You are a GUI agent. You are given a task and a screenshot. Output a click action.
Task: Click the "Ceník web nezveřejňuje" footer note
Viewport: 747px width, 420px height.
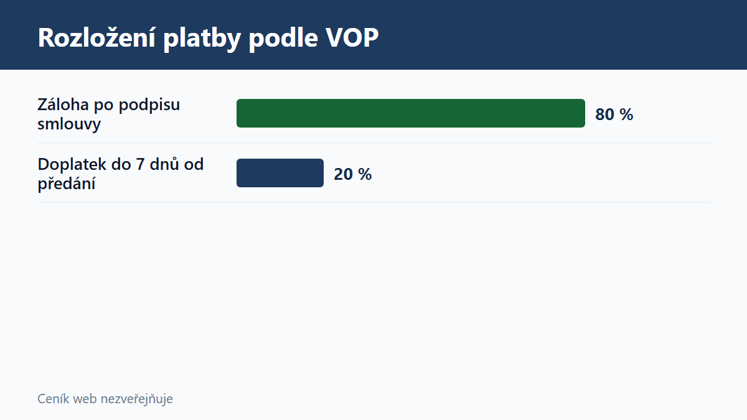[105, 399]
